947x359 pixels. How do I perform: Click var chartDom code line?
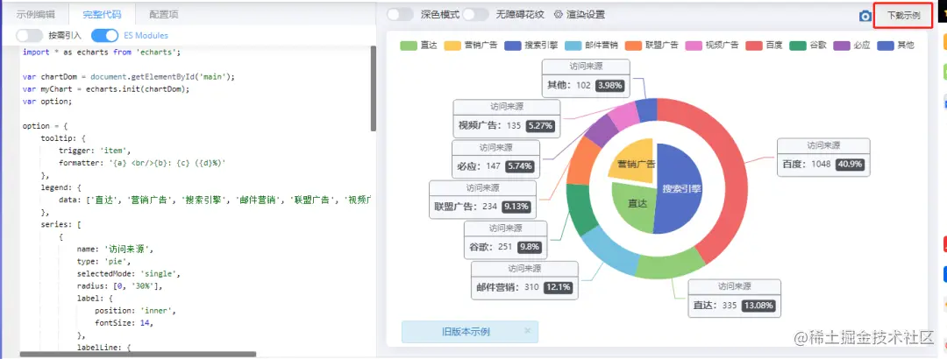tap(129, 77)
